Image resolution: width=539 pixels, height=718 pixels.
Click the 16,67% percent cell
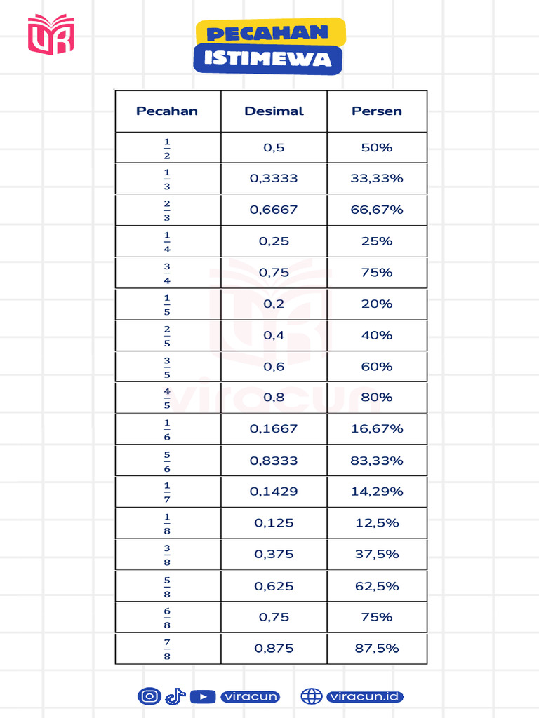pyautogui.click(x=377, y=428)
